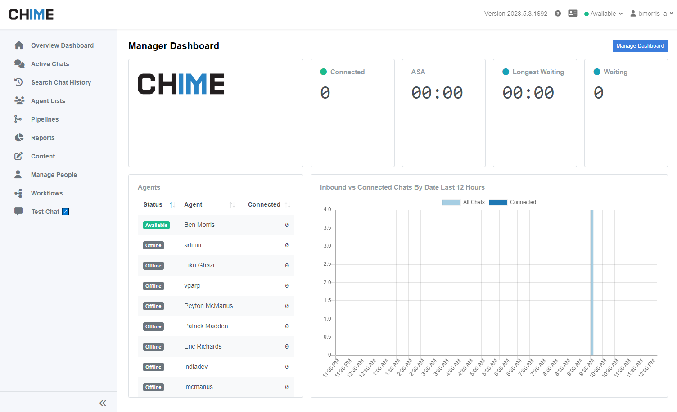This screenshot has height=412, width=677.
Task: Collapse the sidebar with double chevron
Action: tap(103, 403)
